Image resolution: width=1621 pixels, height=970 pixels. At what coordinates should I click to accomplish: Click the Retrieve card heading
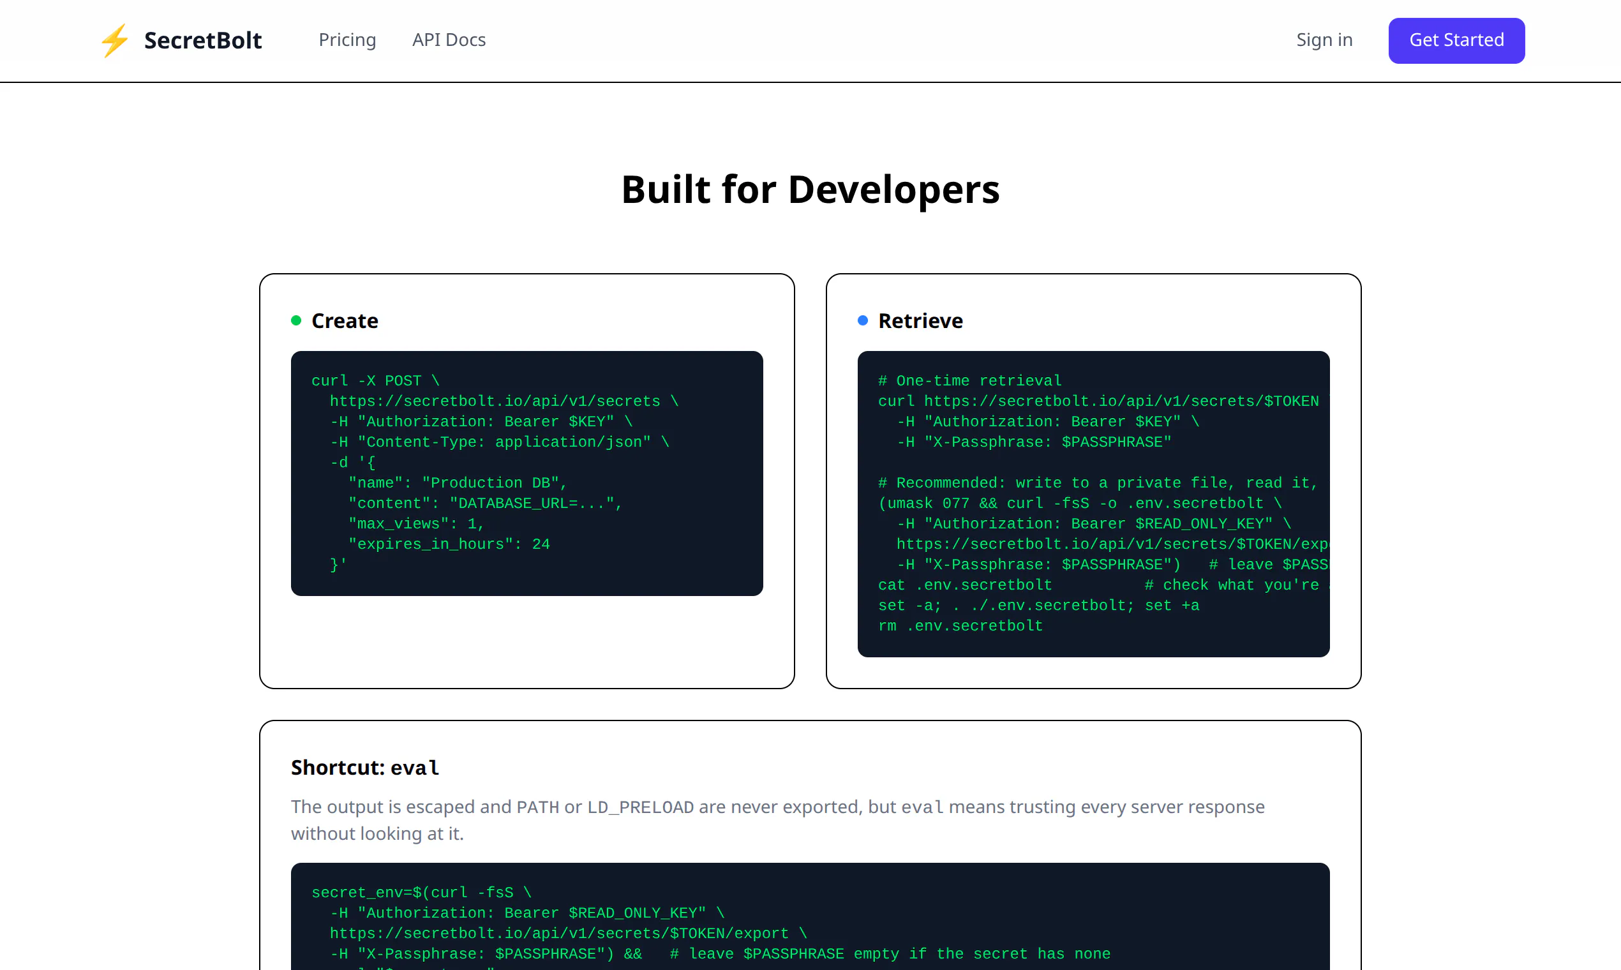coord(920,321)
